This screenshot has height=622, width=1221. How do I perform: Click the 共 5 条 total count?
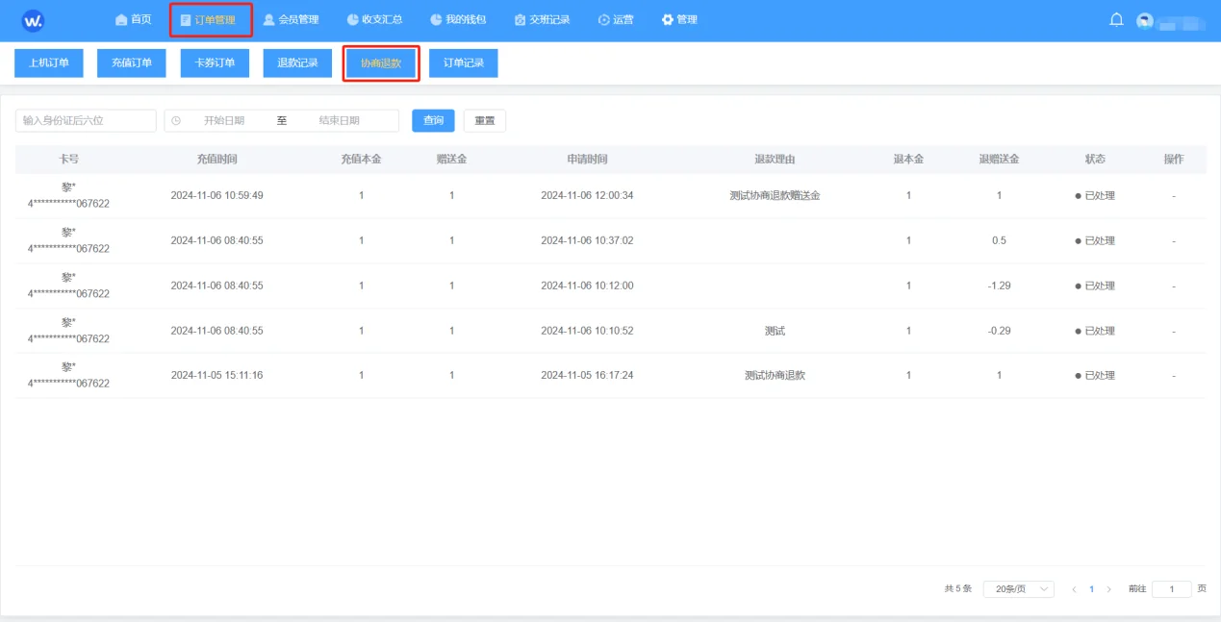[958, 589]
